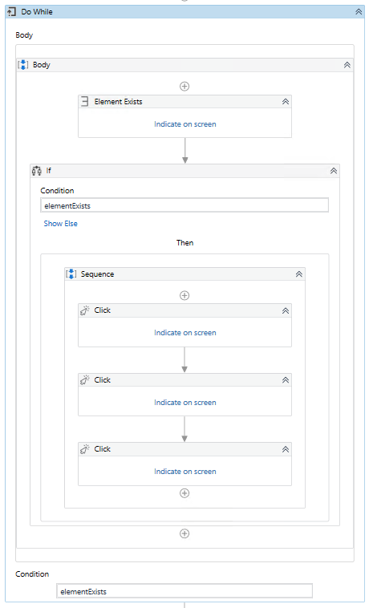Collapse the If activity

(x=334, y=171)
